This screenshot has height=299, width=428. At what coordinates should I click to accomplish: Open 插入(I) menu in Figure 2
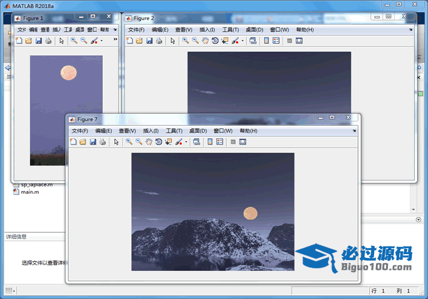(207, 29)
